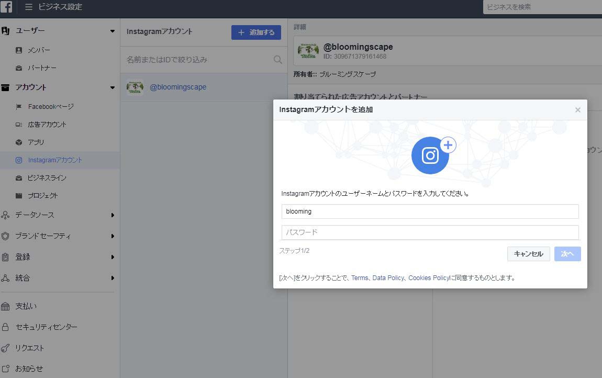Click the blue 追加する button
The width and height of the screenshot is (602, 378).
pos(256,32)
